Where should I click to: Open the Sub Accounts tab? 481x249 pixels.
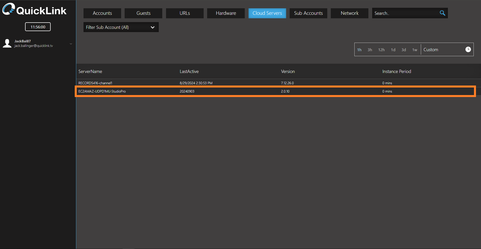[x=308, y=13]
